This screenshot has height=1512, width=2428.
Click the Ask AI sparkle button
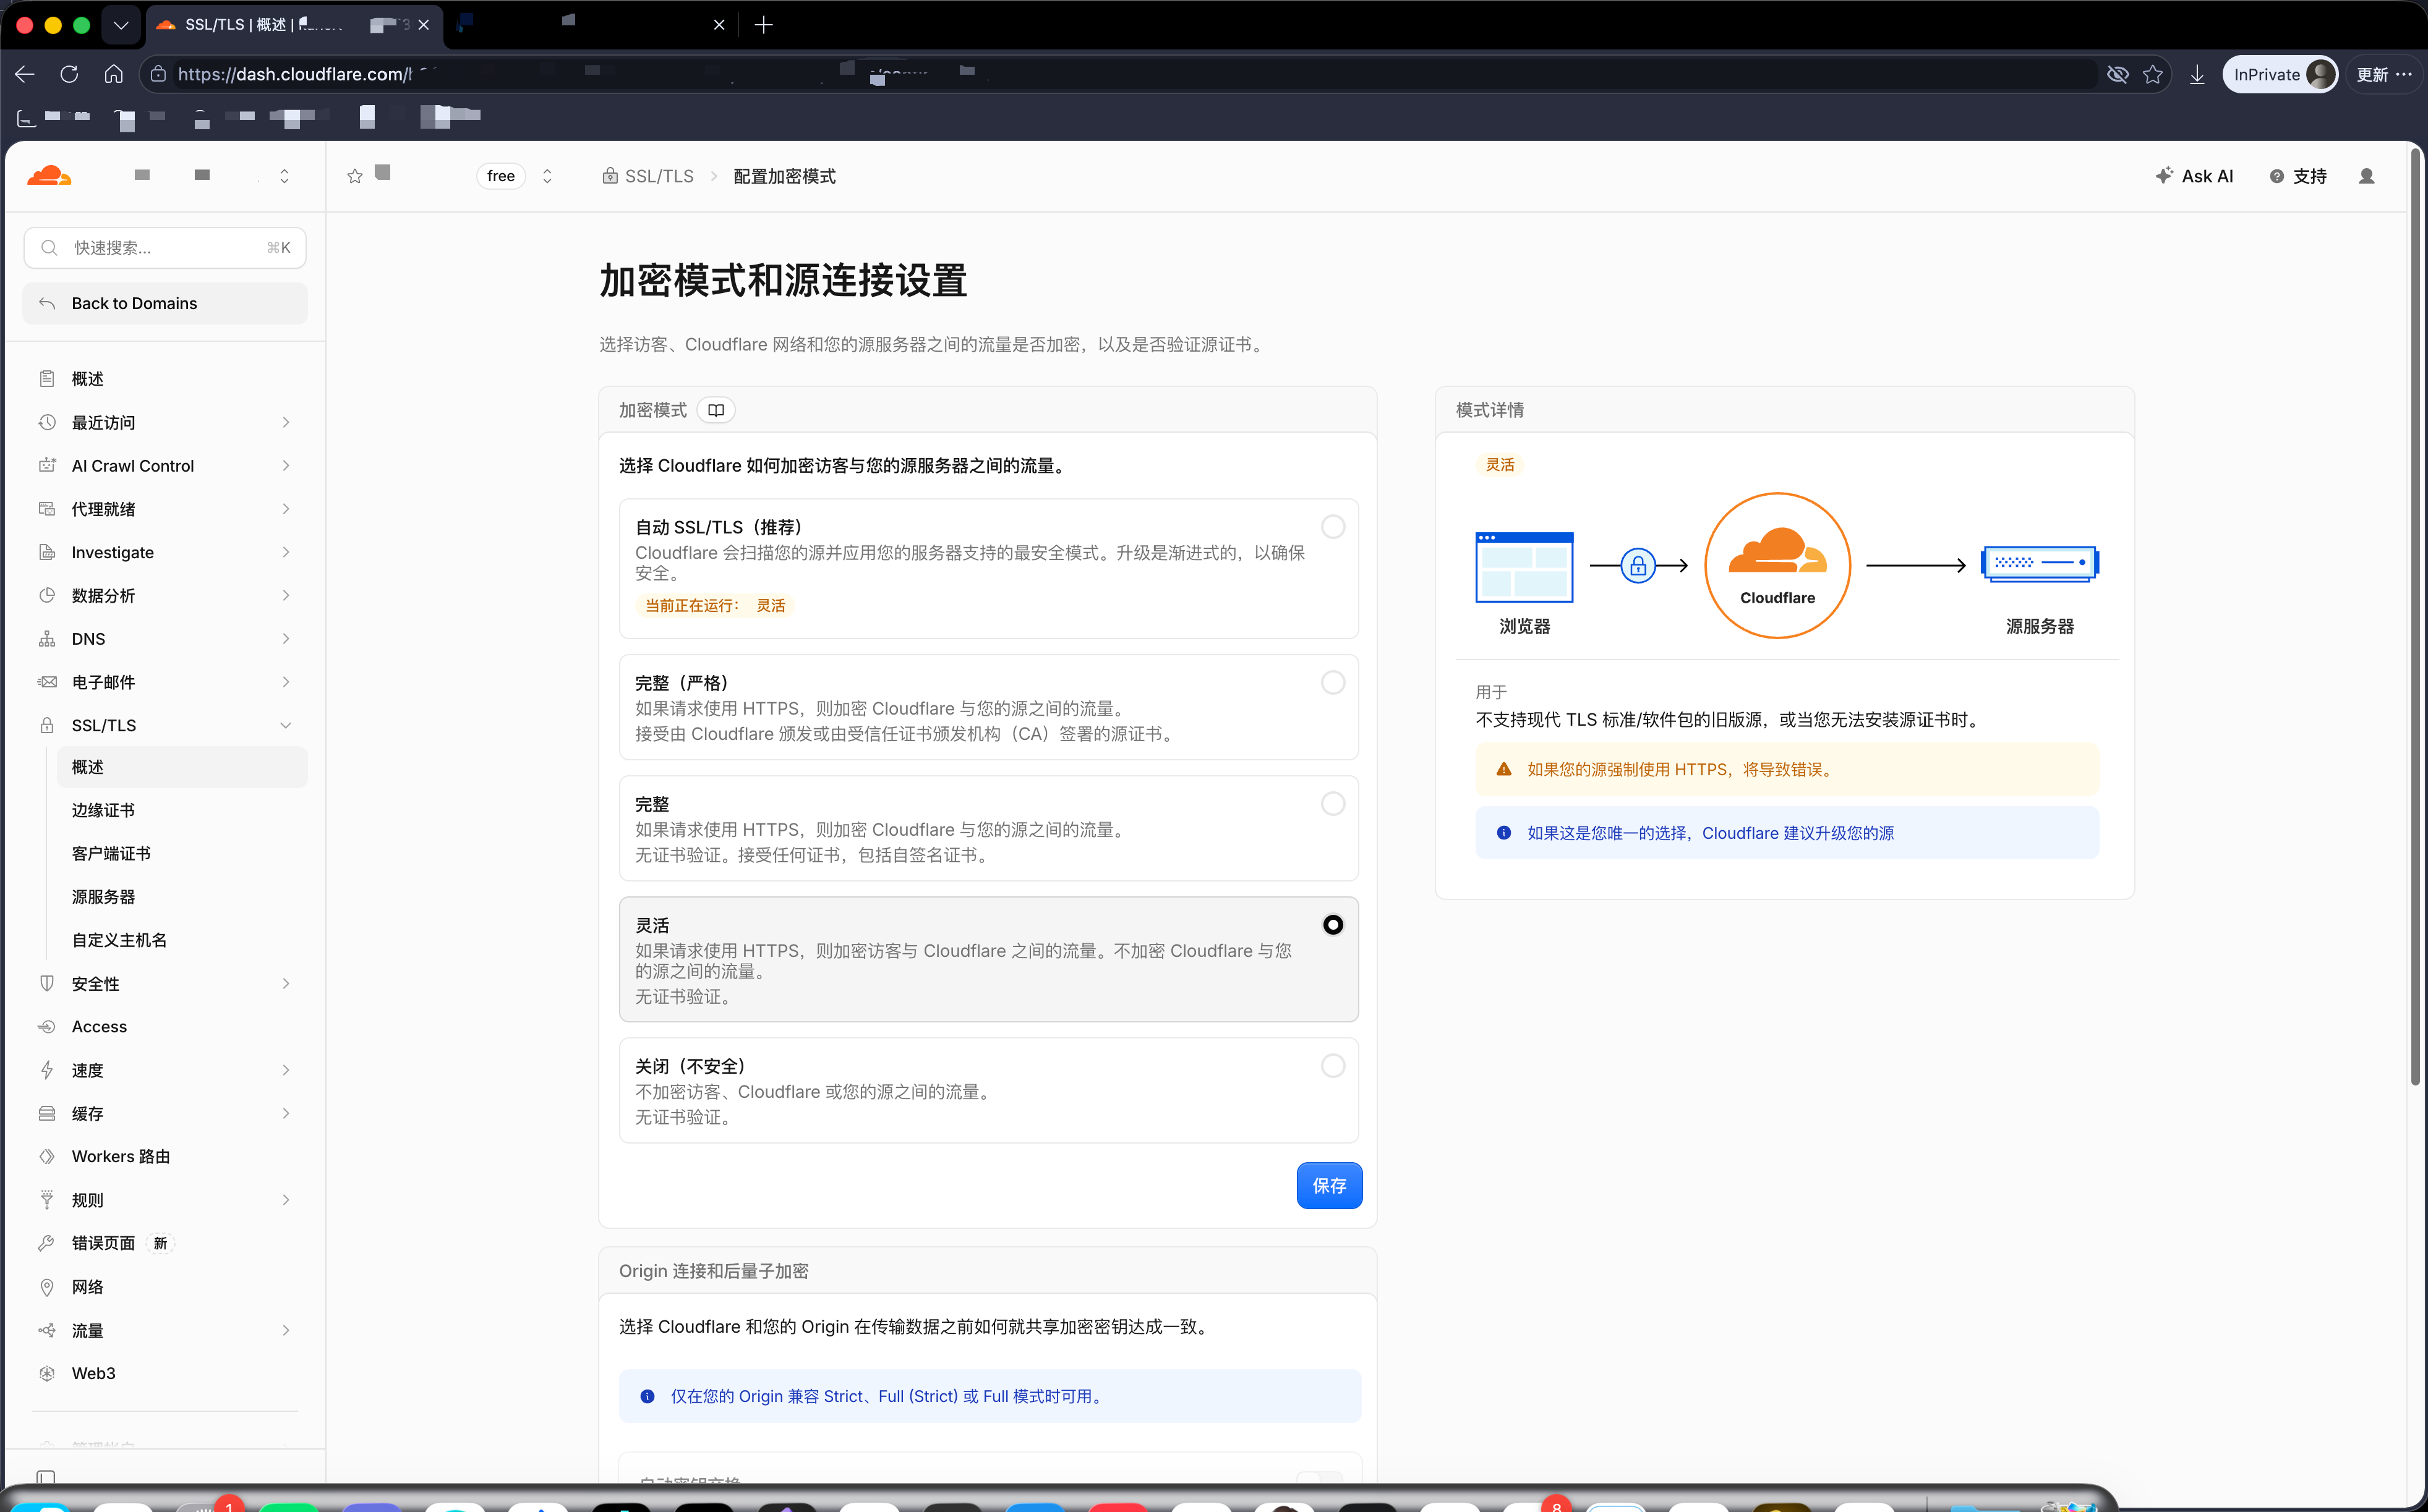tap(2193, 176)
